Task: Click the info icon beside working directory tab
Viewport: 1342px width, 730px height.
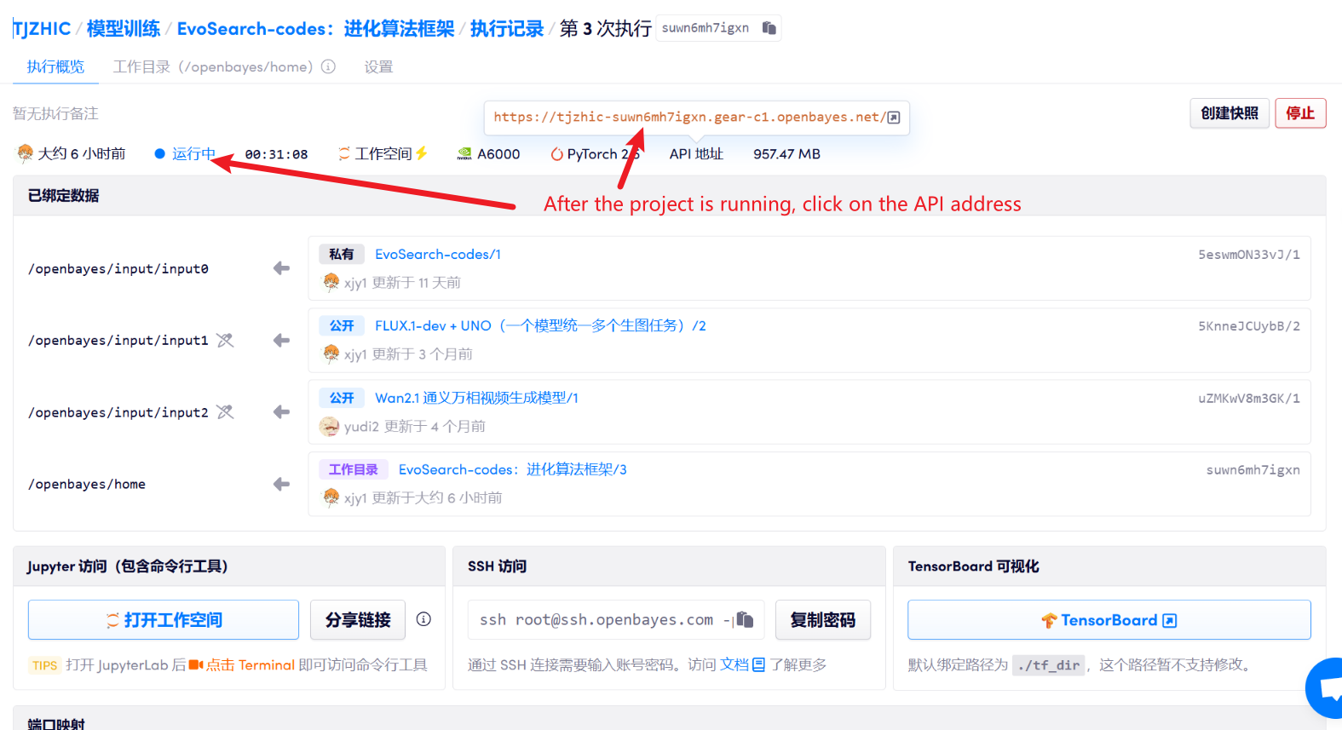Action: tap(328, 66)
